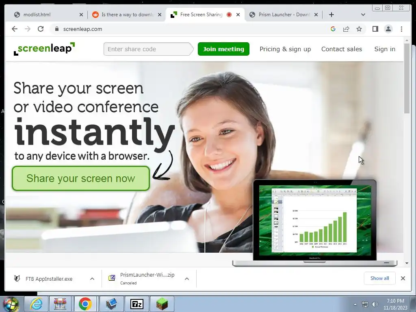Close the Free Screen Sharing tab
This screenshot has width=416, height=312.
pyautogui.click(x=238, y=15)
